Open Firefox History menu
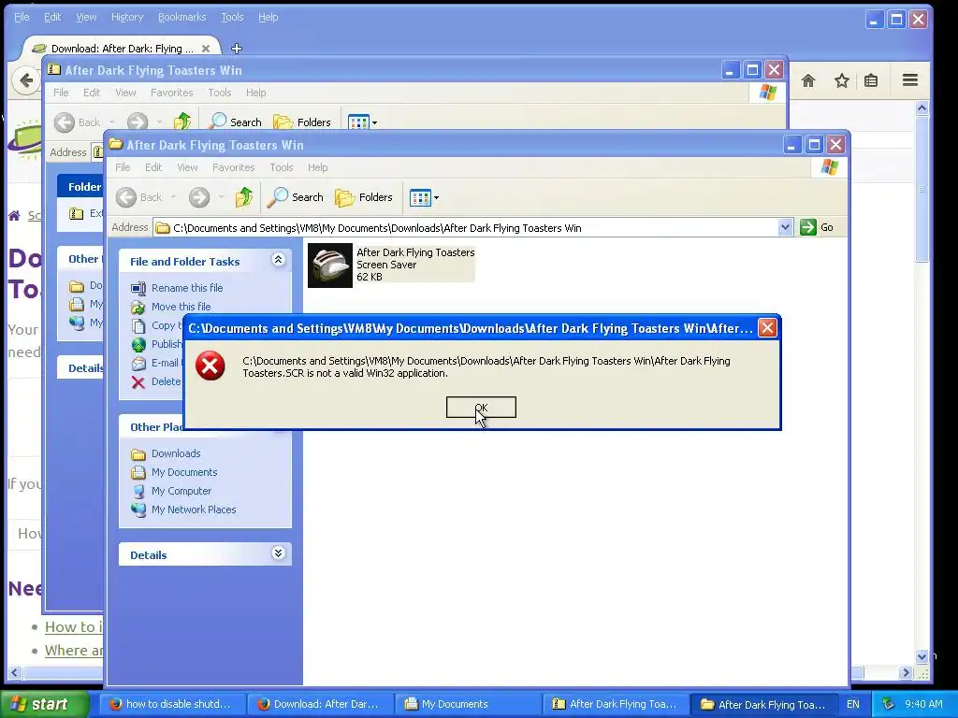The height and width of the screenshot is (718, 958). point(127,17)
